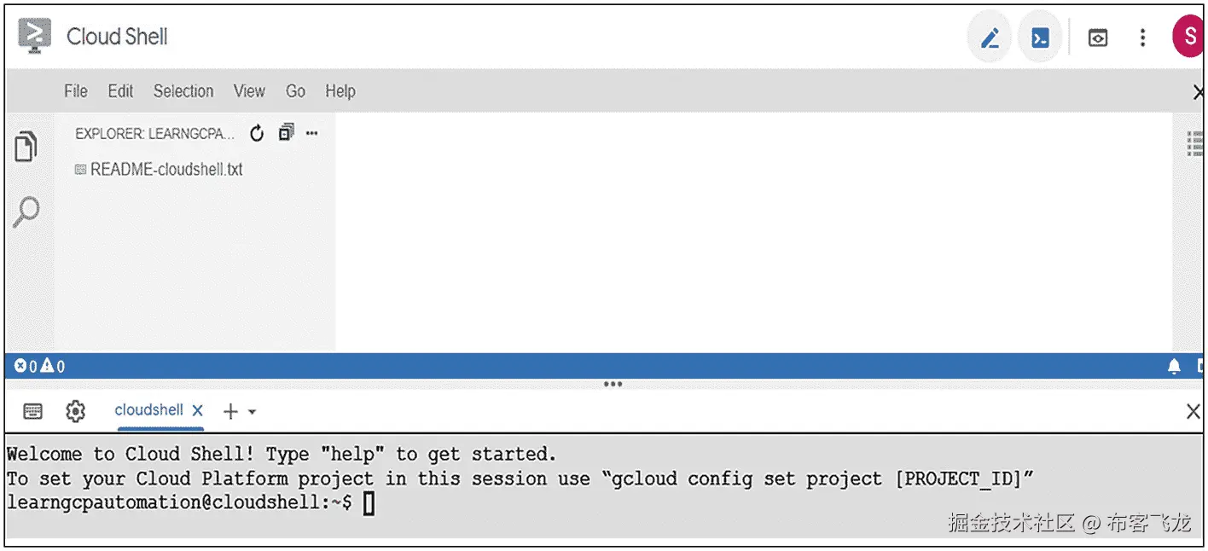This screenshot has height=551, width=1208.
Task: Open web preview icon
Action: (x=1098, y=38)
